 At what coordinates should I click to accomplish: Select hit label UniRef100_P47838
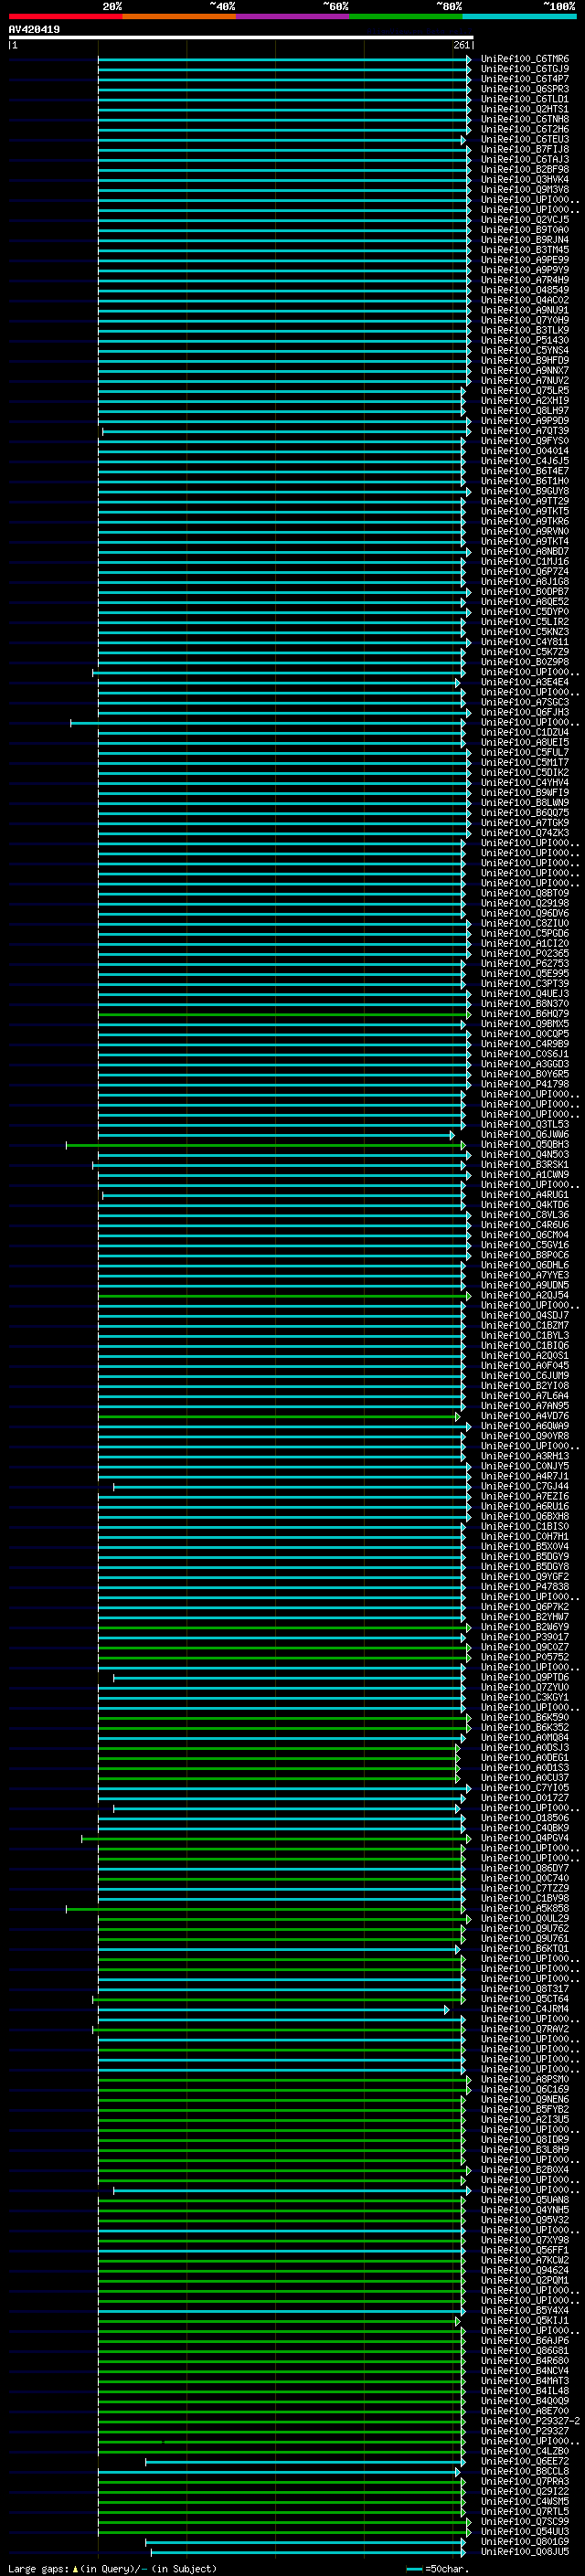point(525,1587)
